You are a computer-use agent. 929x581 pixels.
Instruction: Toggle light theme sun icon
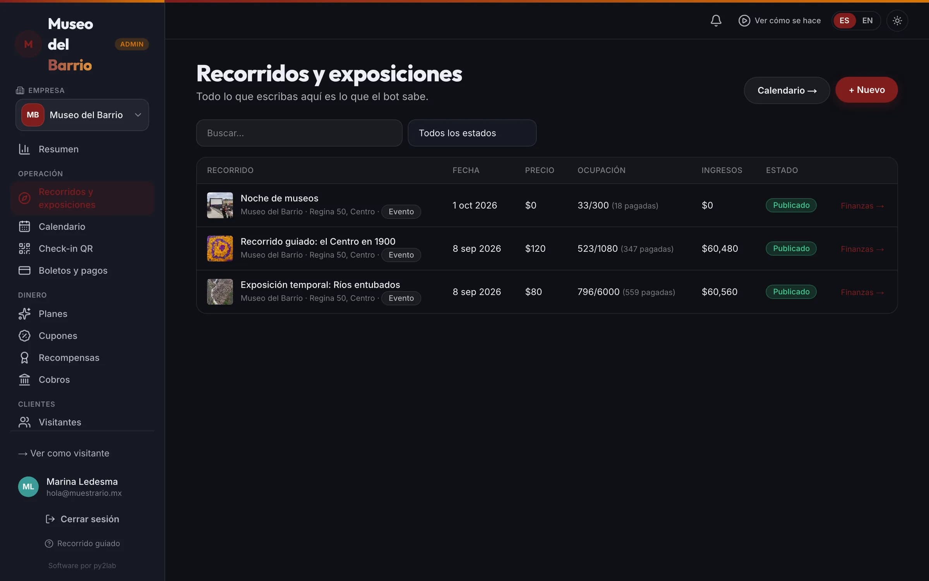pos(897,21)
